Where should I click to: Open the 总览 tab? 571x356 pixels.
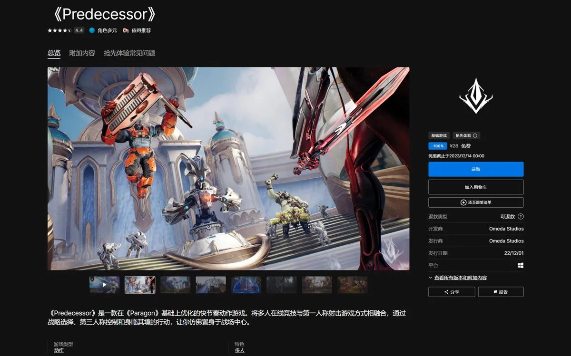54,53
